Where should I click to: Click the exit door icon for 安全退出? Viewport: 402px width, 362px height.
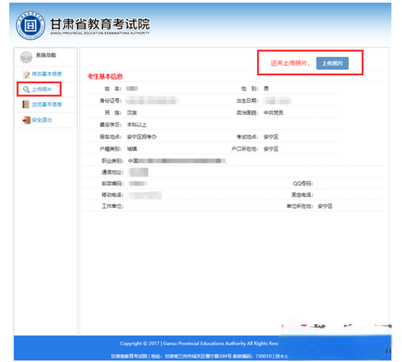tap(26, 120)
